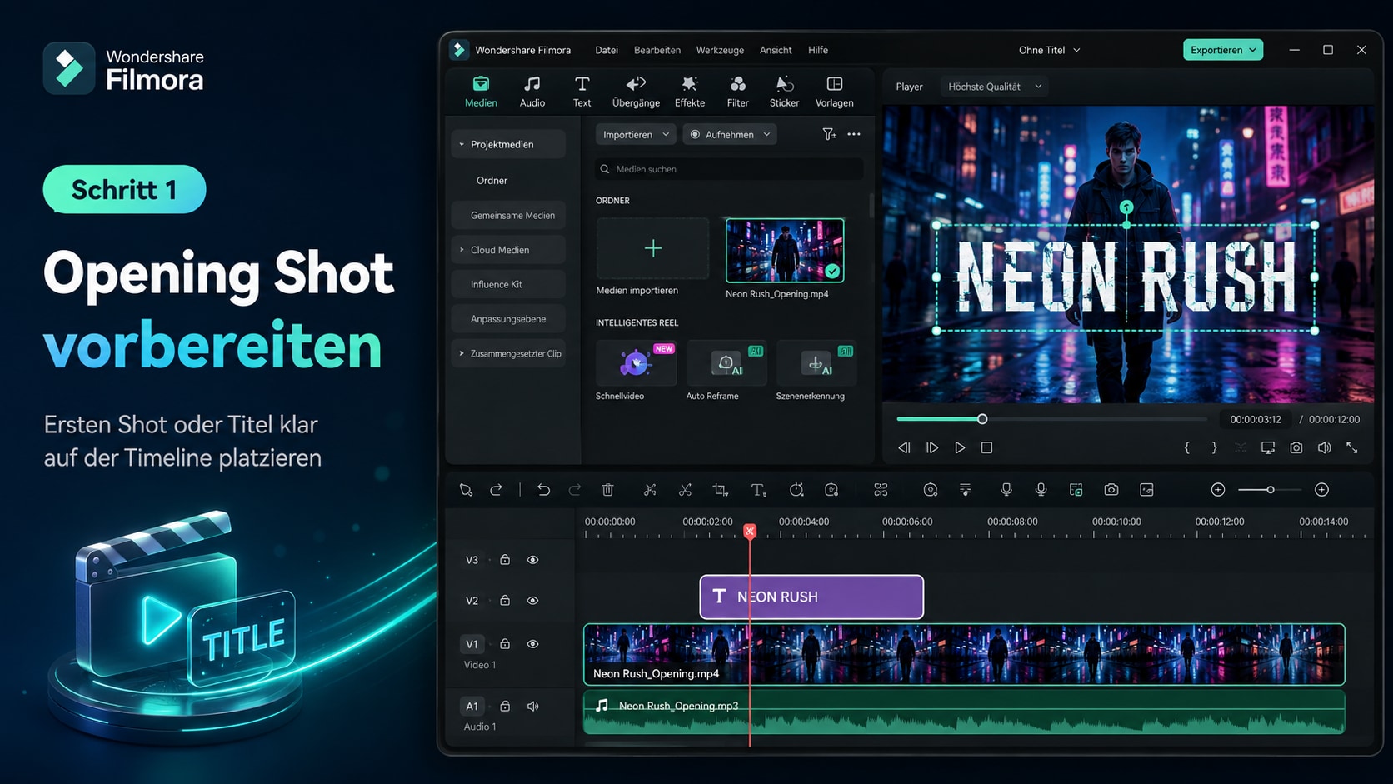Lock the A1 audio track
The image size is (1393, 784).
coord(505,706)
